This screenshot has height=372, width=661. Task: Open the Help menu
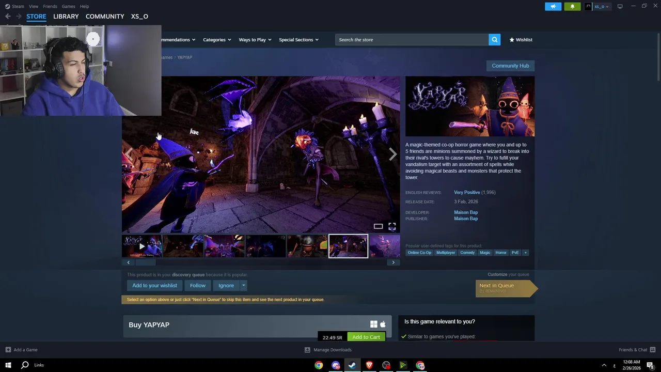coord(84,6)
